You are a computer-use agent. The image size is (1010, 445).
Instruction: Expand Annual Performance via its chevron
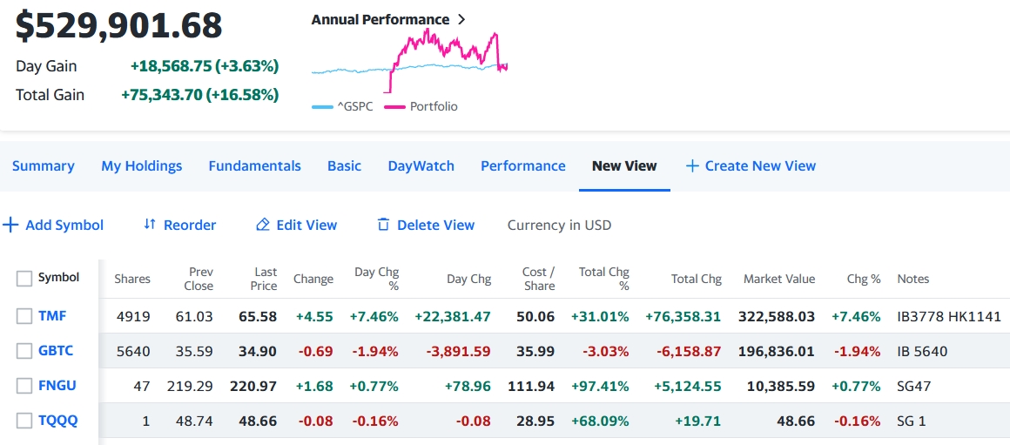click(x=461, y=19)
